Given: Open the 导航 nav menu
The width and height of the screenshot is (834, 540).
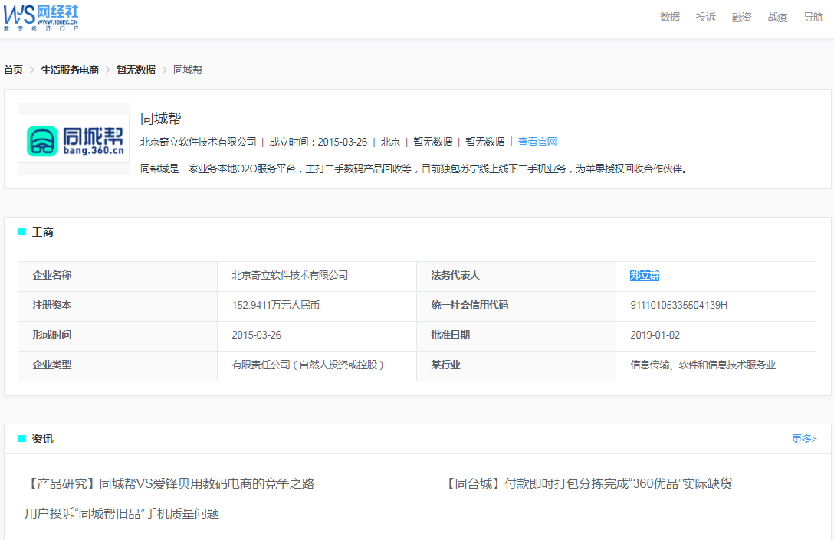Looking at the screenshot, I should click(813, 17).
